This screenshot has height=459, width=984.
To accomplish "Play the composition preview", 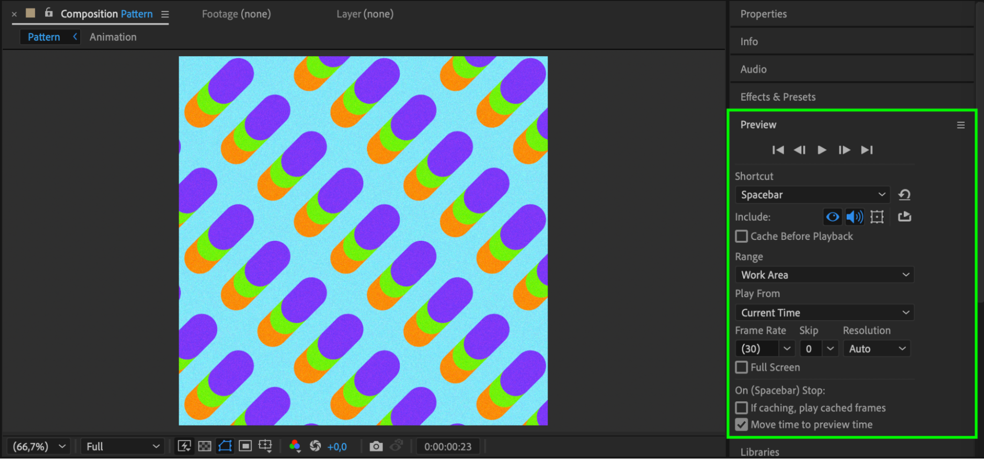I will coord(822,150).
